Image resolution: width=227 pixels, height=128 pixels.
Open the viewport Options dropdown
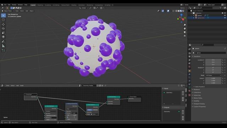tap(183, 8)
